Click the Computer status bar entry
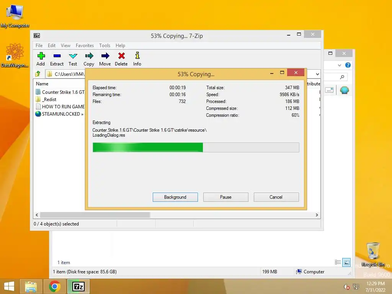Image resolution: width=392 pixels, height=294 pixels. point(310,272)
